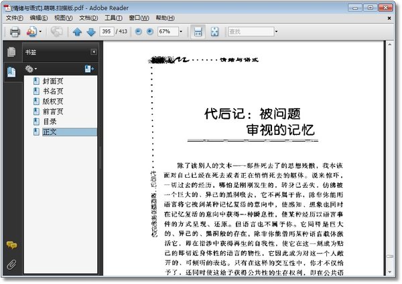Image resolution: width=402 pixels, height=284 pixels.
Task: Close the document with menu bar x
Action: 389,18
